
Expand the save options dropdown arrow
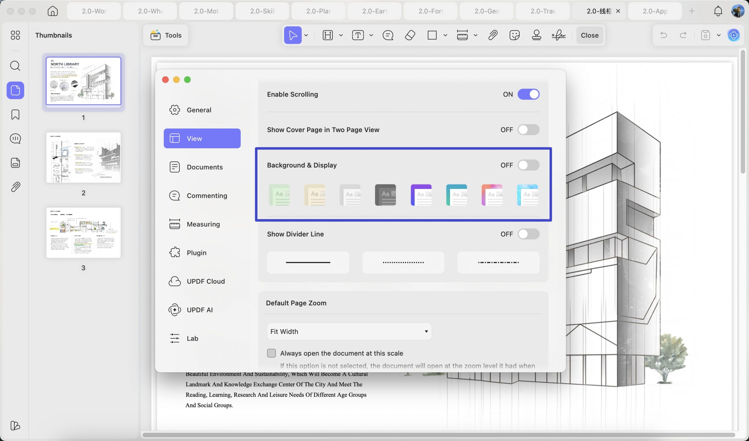tap(719, 35)
